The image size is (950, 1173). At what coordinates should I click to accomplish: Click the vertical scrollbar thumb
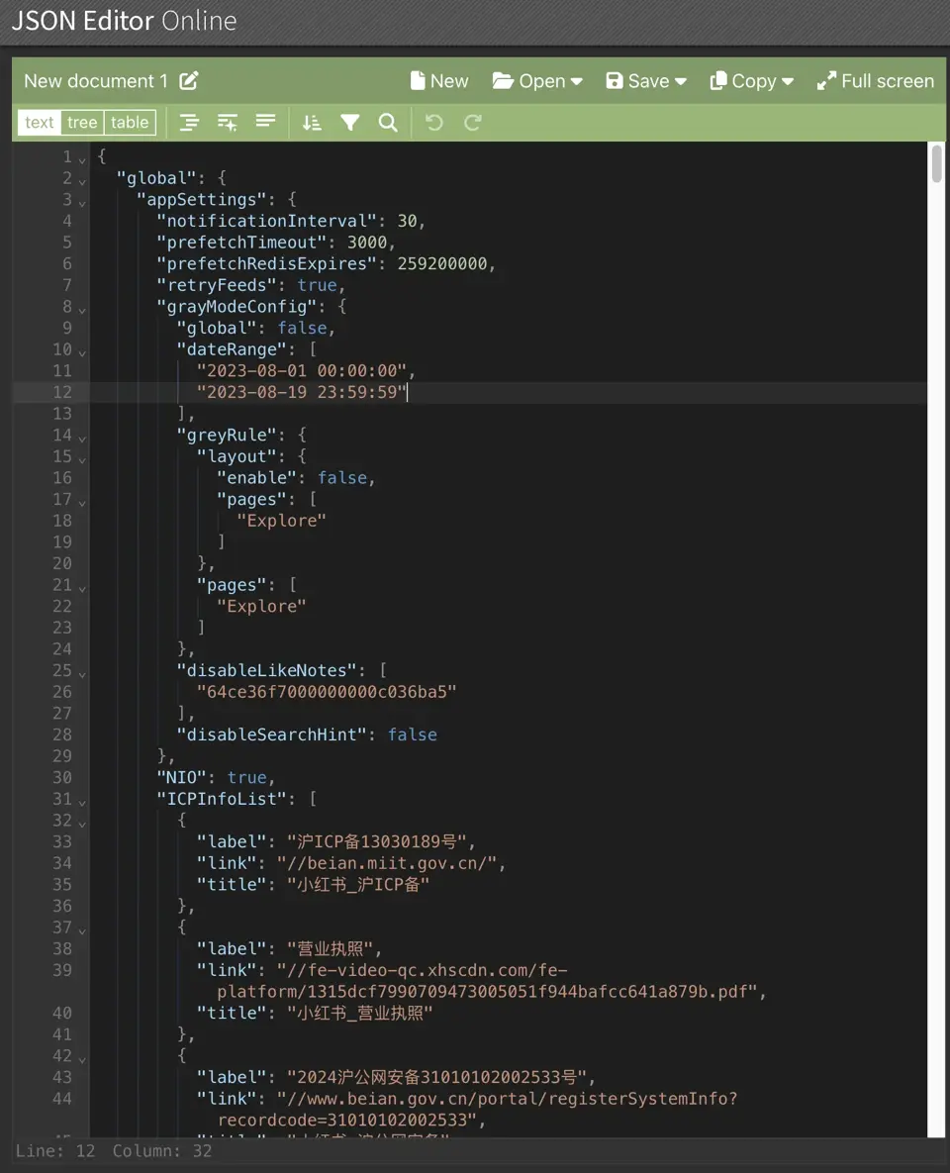pyautogui.click(x=936, y=164)
